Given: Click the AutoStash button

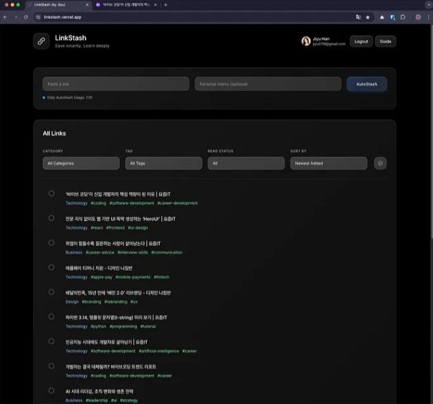Looking at the screenshot, I should tap(367, 84).
